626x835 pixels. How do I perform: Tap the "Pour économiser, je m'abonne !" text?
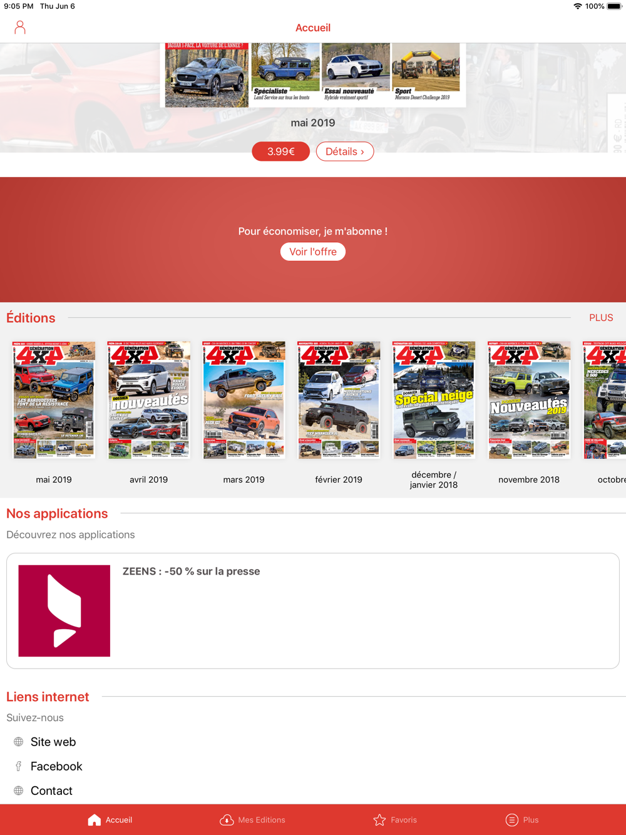[x=313, y=231]
